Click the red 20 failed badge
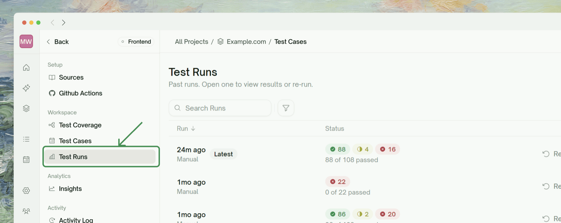This screenshot has height=223, width=561. tap(387, 214)
